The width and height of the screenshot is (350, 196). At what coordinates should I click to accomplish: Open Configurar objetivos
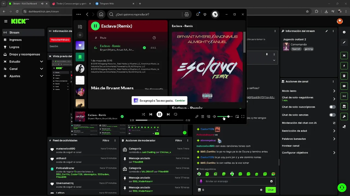click(309, 153)
